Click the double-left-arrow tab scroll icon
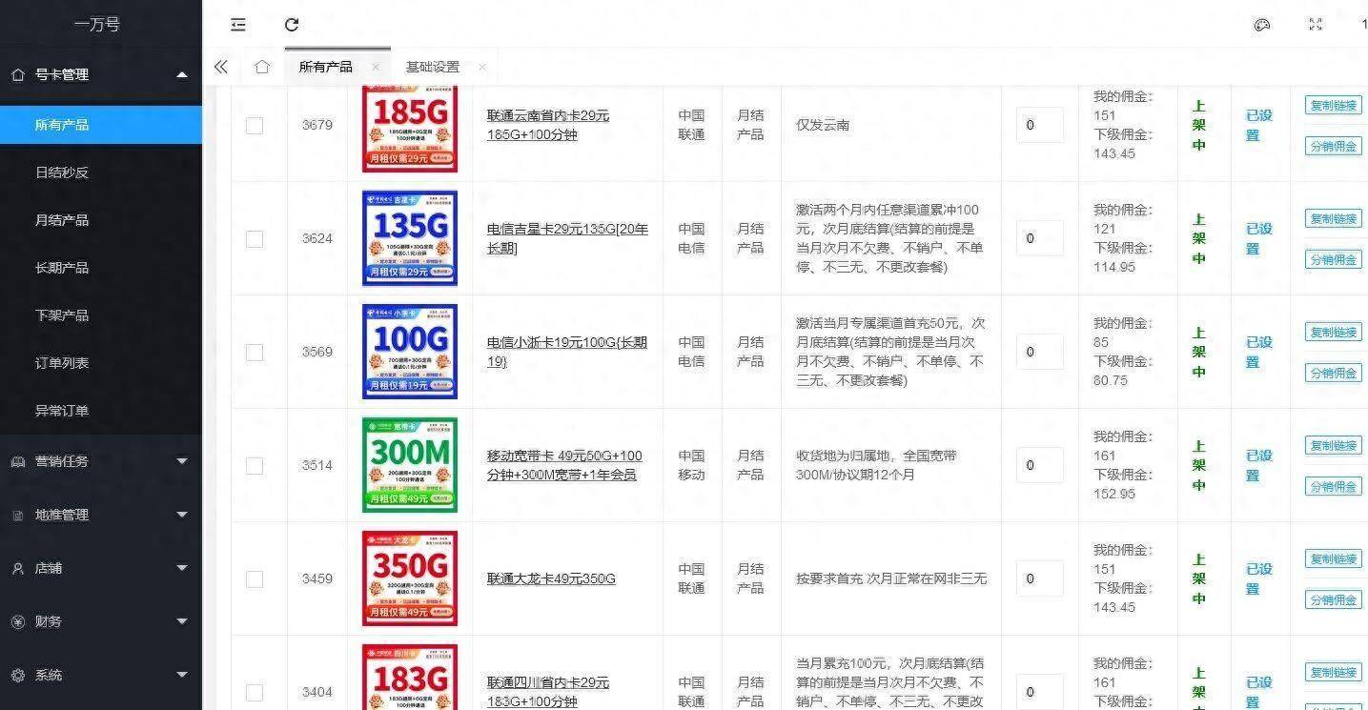The image size is (1368, 710). [x=220, y=67]
